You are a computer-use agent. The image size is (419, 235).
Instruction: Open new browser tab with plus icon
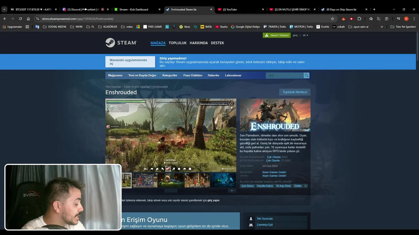[x=374, y=9]
